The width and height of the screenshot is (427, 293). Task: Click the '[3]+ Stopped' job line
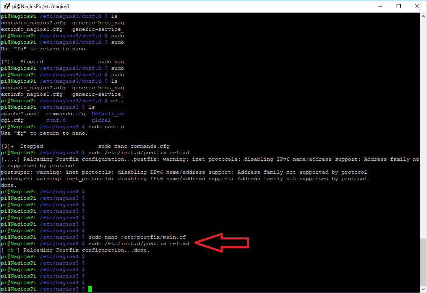coord(85,146)
